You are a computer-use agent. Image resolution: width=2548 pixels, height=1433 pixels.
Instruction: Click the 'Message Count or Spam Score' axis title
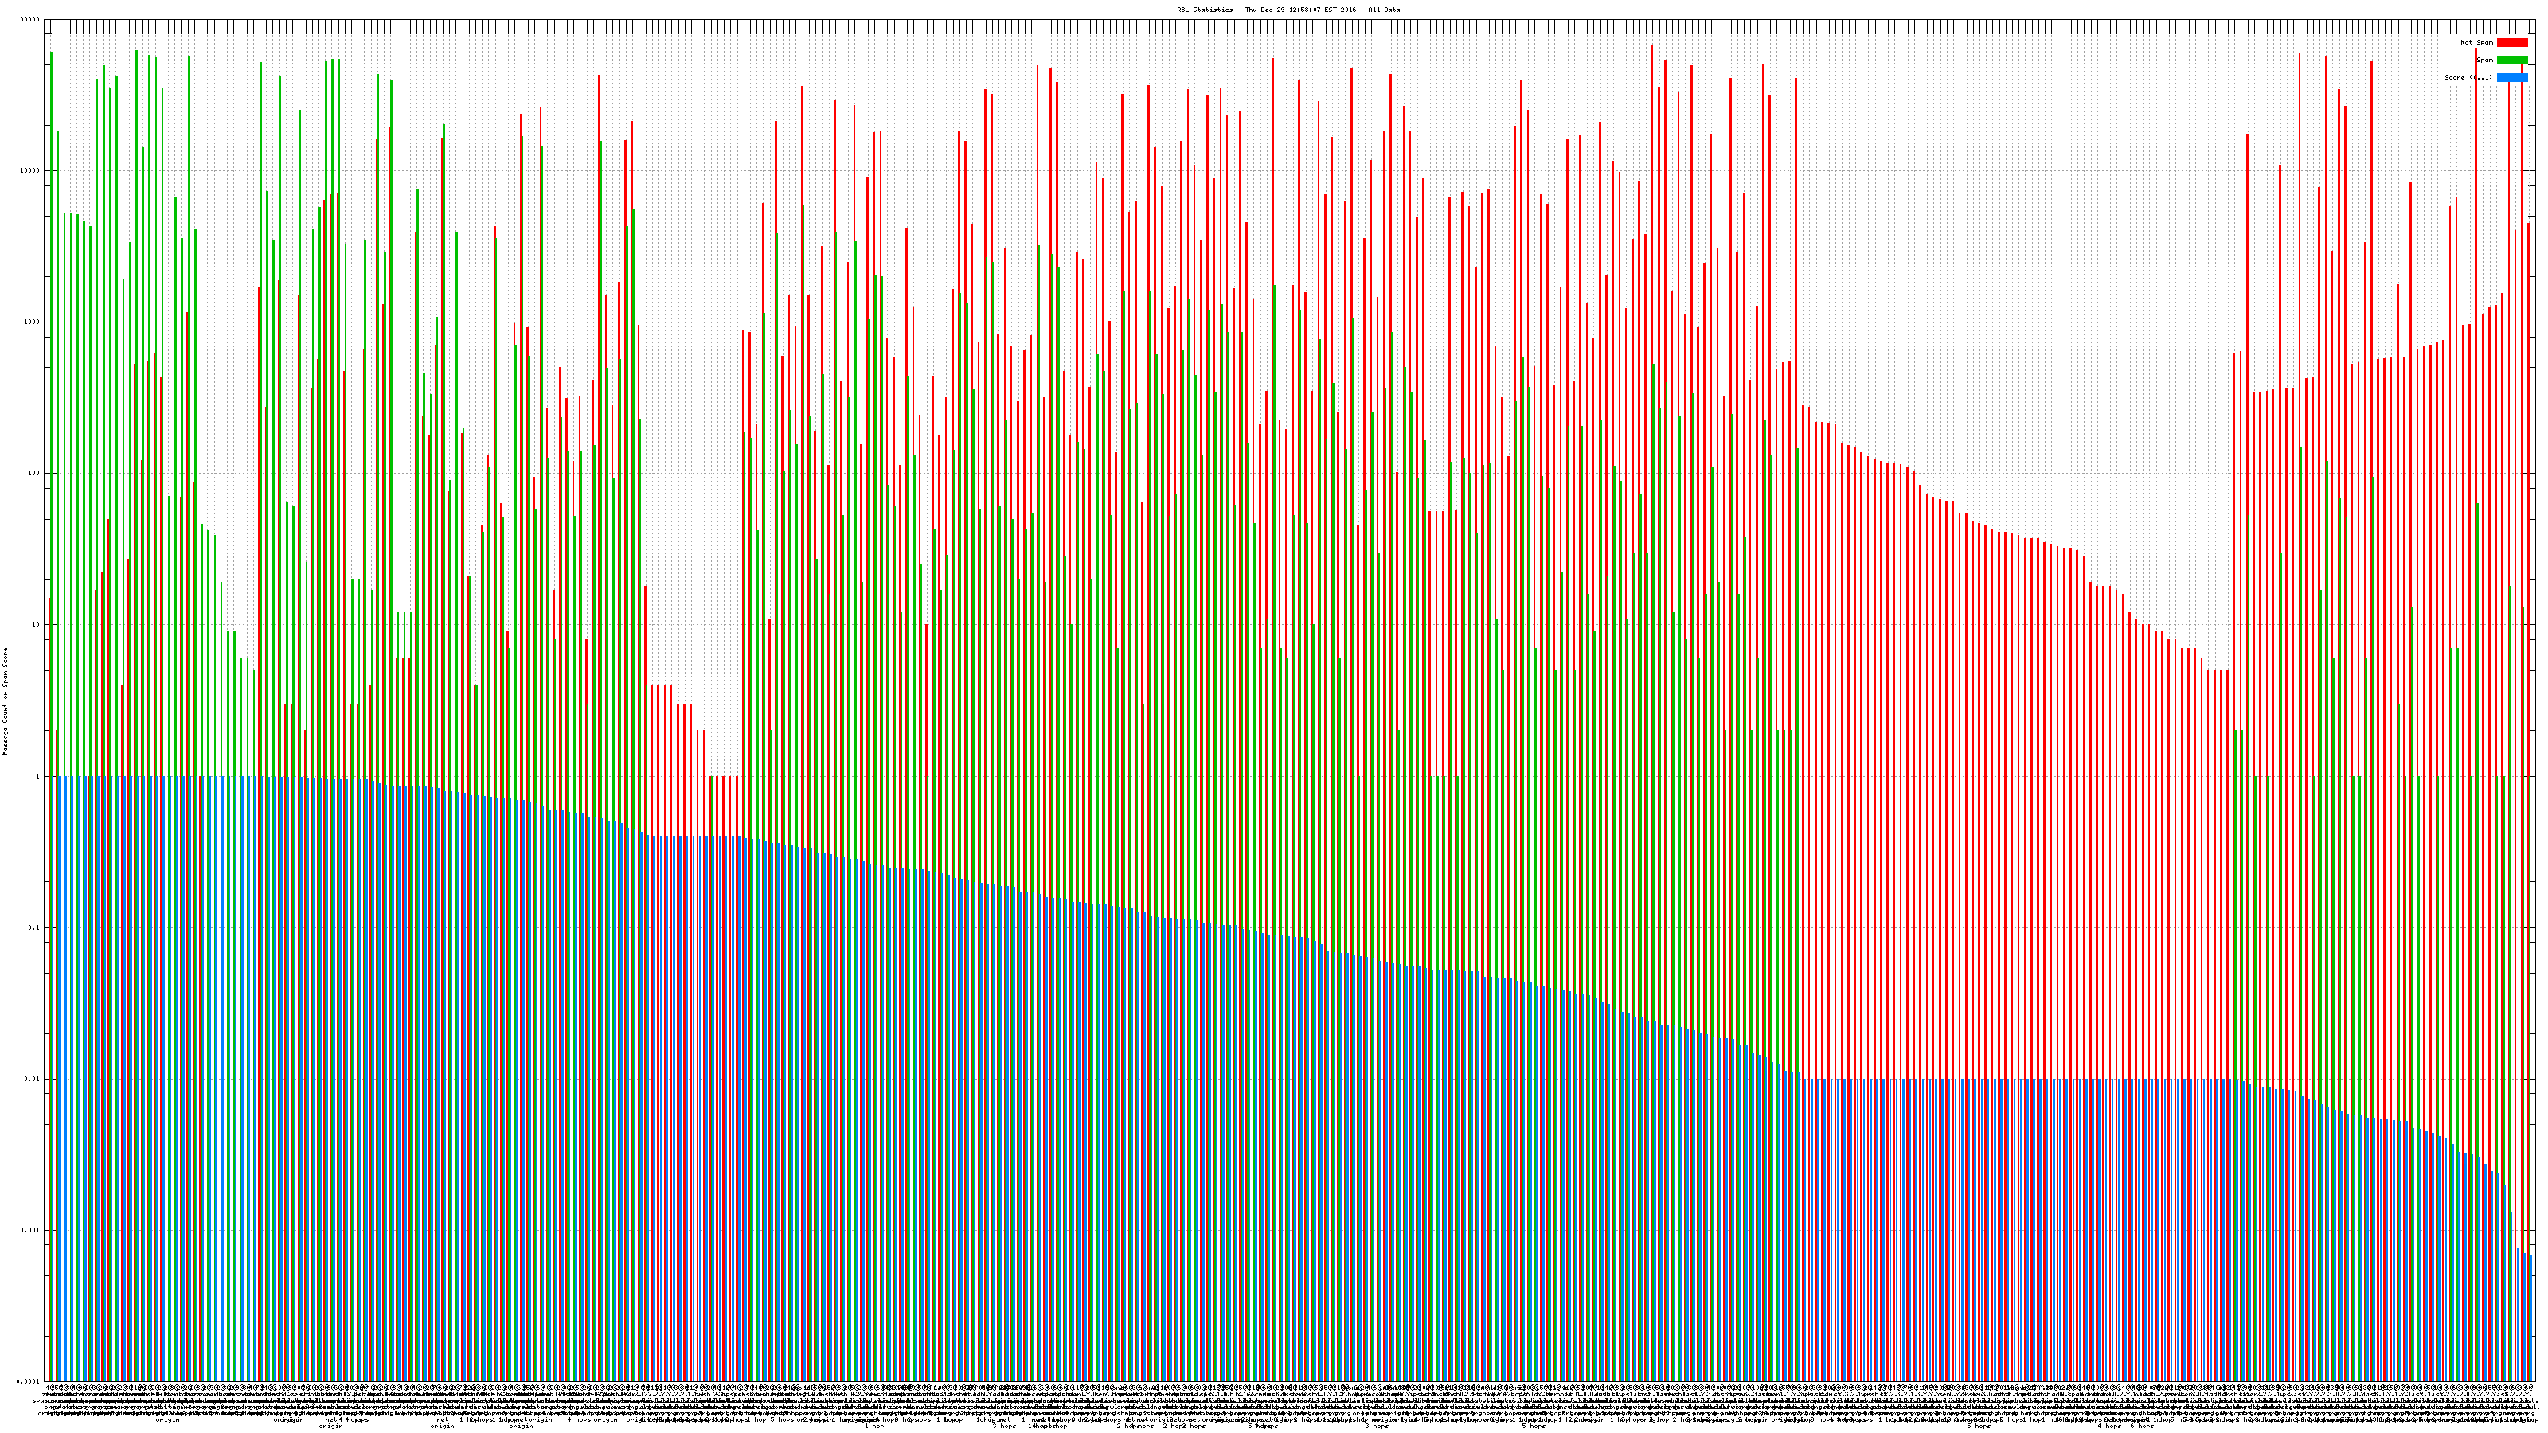pyautogui.click(x=5, y=701)
